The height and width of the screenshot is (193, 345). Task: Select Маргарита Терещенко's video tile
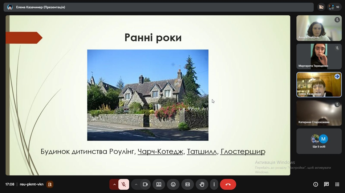[319, 56]
